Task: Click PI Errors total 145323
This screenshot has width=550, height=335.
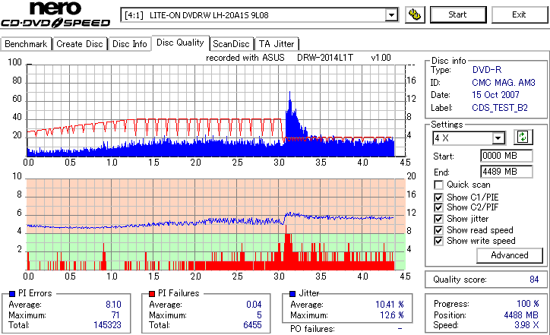Action: [x=107, y=325]
